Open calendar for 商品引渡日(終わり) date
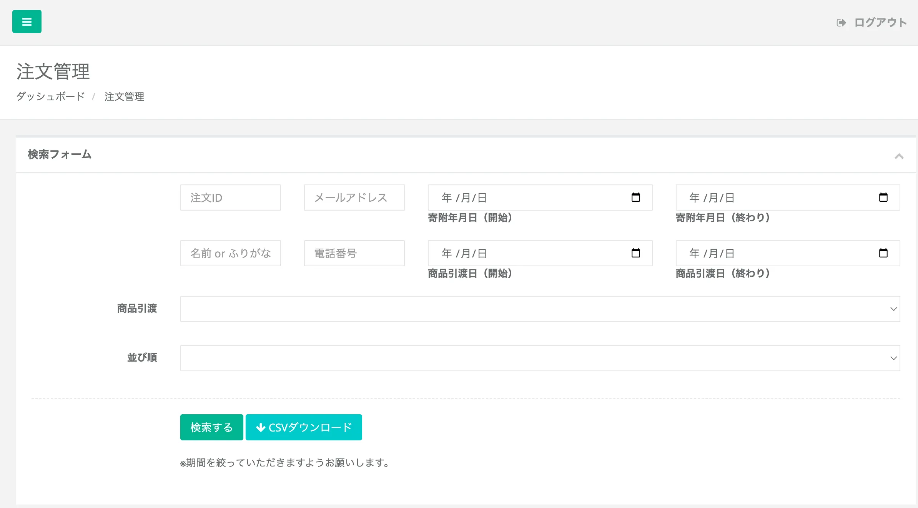Screen dimensions: 918x508 [x=883, y=253]
